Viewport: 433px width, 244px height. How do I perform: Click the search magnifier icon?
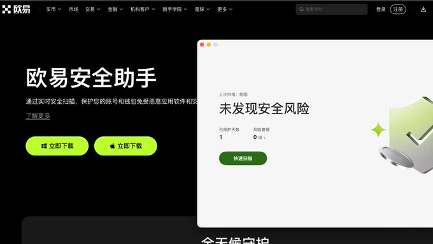click(x=301, y=9)
